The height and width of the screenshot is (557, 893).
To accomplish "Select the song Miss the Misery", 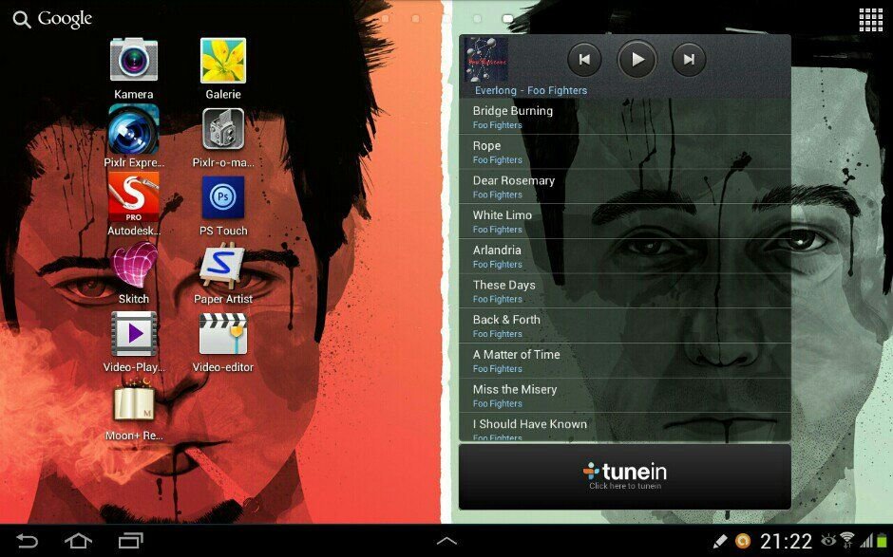I will [x=625, y=396].
